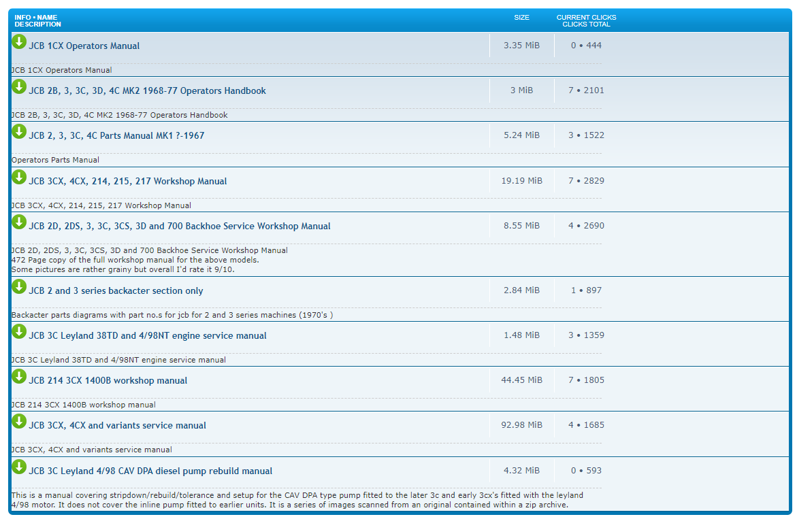The height and width of the screenshot is (519, 797).
Task: Click the 'Operators Parts Manual' description text
Action: 55,160
